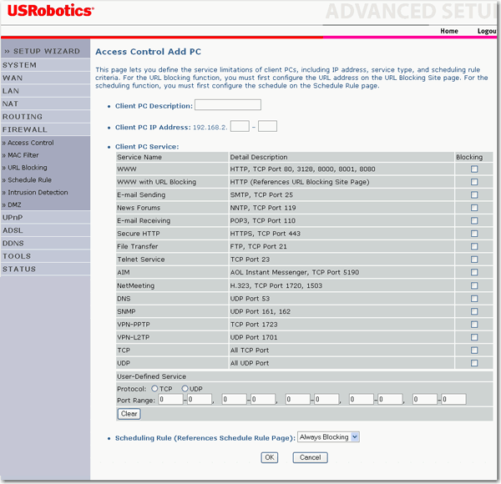Check the DNS blocking checkbox
This screenshot has height=484, width=501.
tap(474, 299)
